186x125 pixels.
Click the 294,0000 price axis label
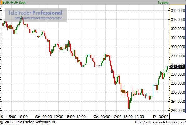[x=178, y=102]
